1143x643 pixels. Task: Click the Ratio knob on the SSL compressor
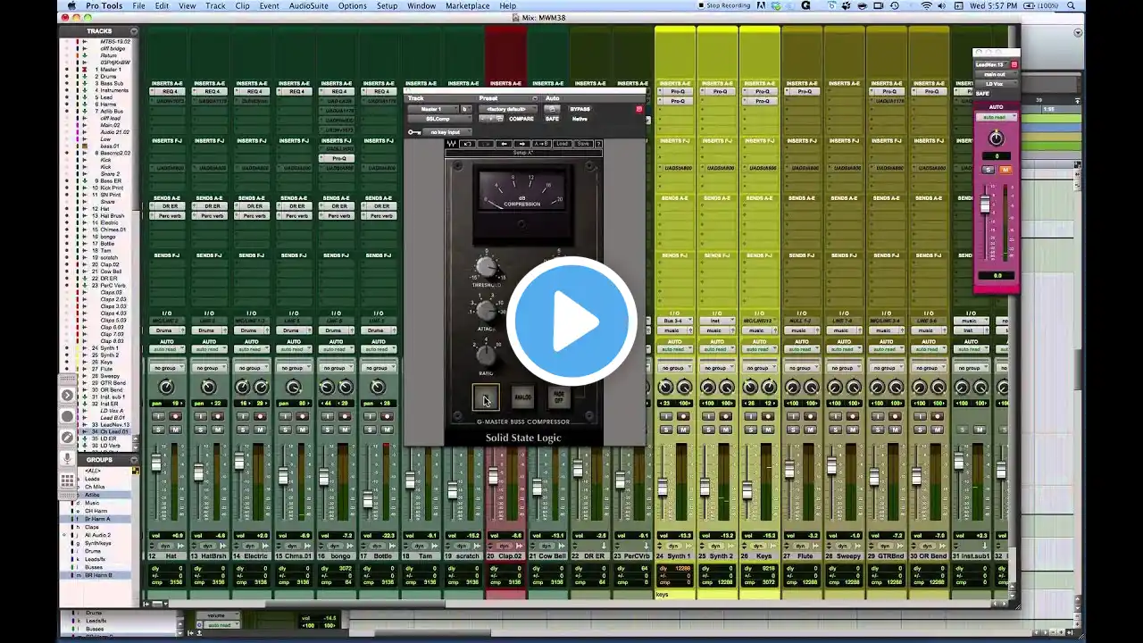point(486,355)
